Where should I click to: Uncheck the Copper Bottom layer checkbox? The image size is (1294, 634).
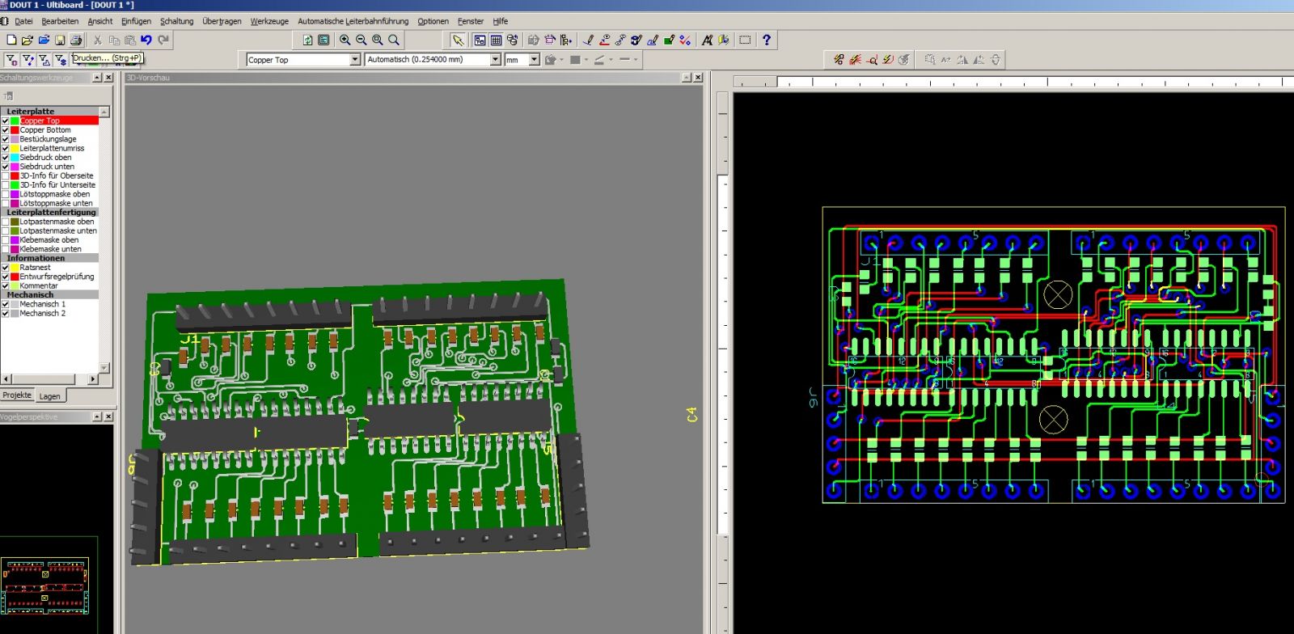tap(6, 130)
